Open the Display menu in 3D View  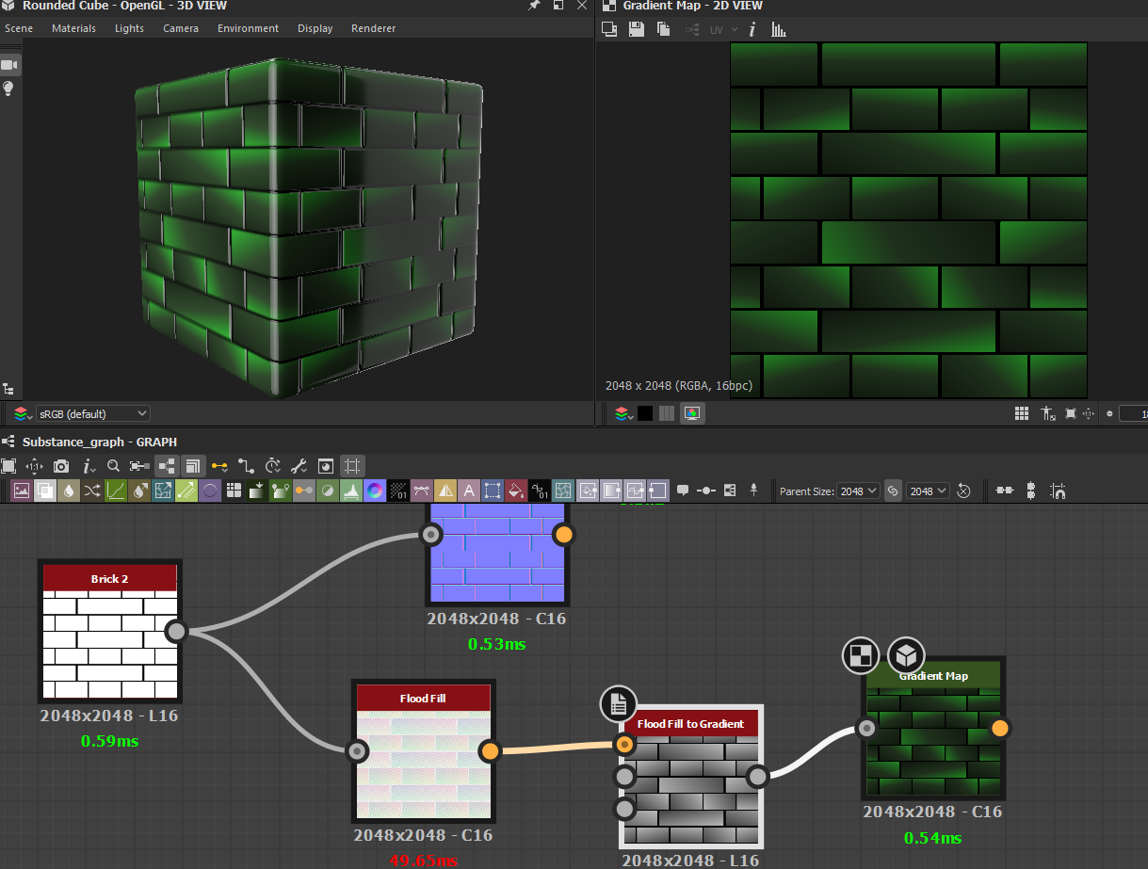pyautogui.click(x=315, y=28)
